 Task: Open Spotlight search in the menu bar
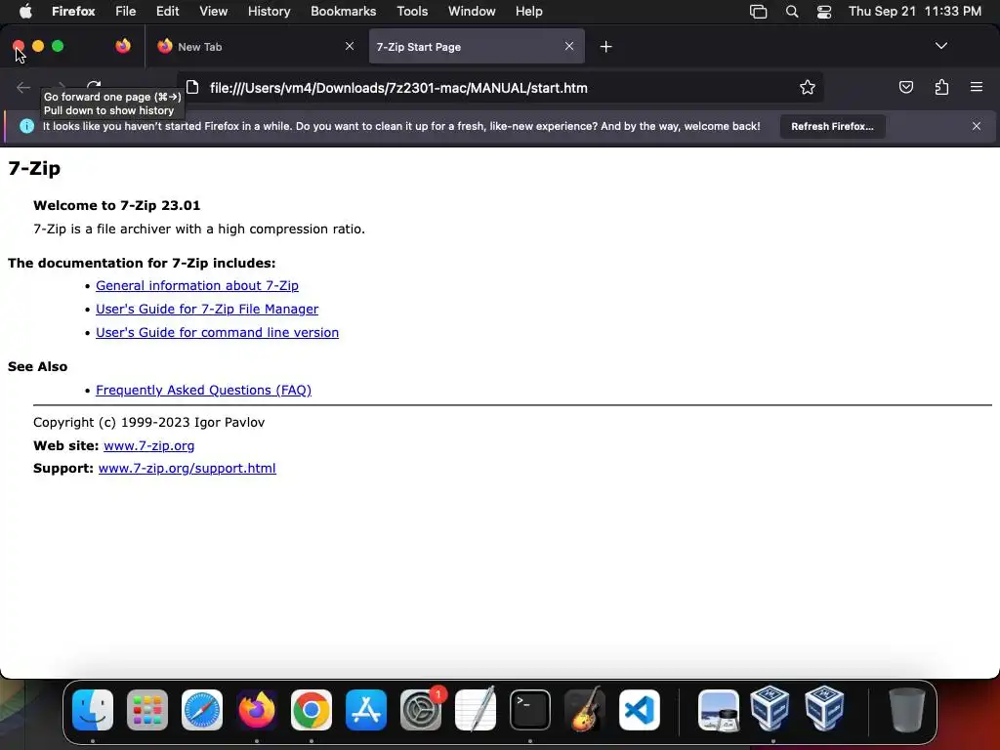tap(791, 12)
